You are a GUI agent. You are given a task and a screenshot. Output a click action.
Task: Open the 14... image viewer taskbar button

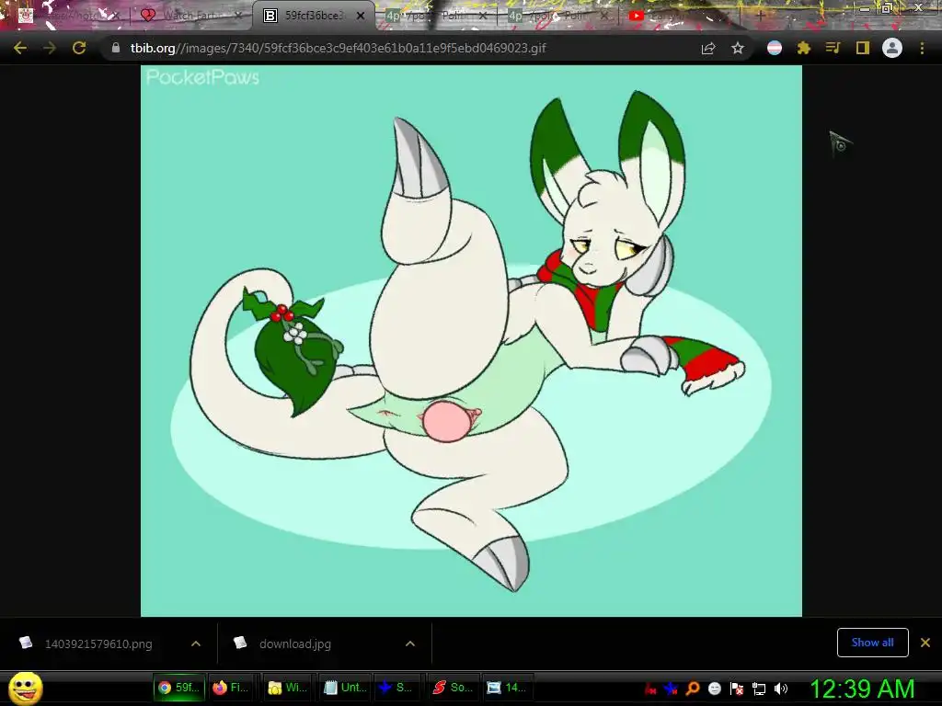508,688
